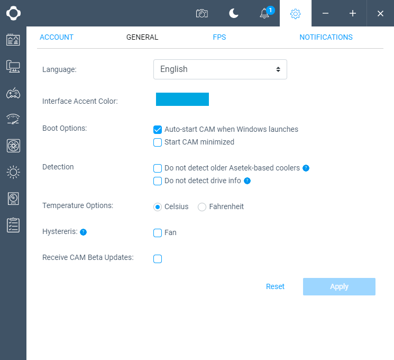Open the Language dropdown showing English
The image size is (394, 360).
point(220,69)
